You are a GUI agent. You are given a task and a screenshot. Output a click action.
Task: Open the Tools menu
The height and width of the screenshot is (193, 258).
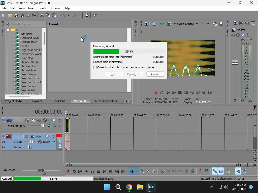pyautogui.click(x=42, y=8)
